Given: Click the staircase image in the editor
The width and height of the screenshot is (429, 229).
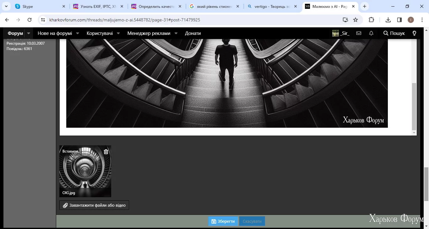Looking at the screenshot, I should pos(227,83).
